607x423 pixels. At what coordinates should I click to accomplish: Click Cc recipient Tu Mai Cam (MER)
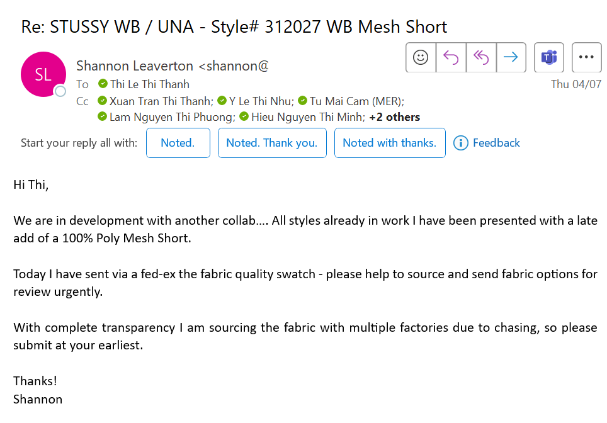click(x=356, y=101)
